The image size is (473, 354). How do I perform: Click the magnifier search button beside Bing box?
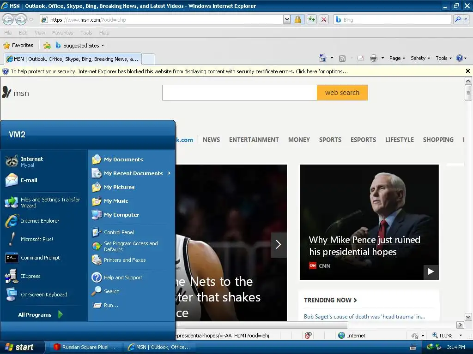coord(458,19)
